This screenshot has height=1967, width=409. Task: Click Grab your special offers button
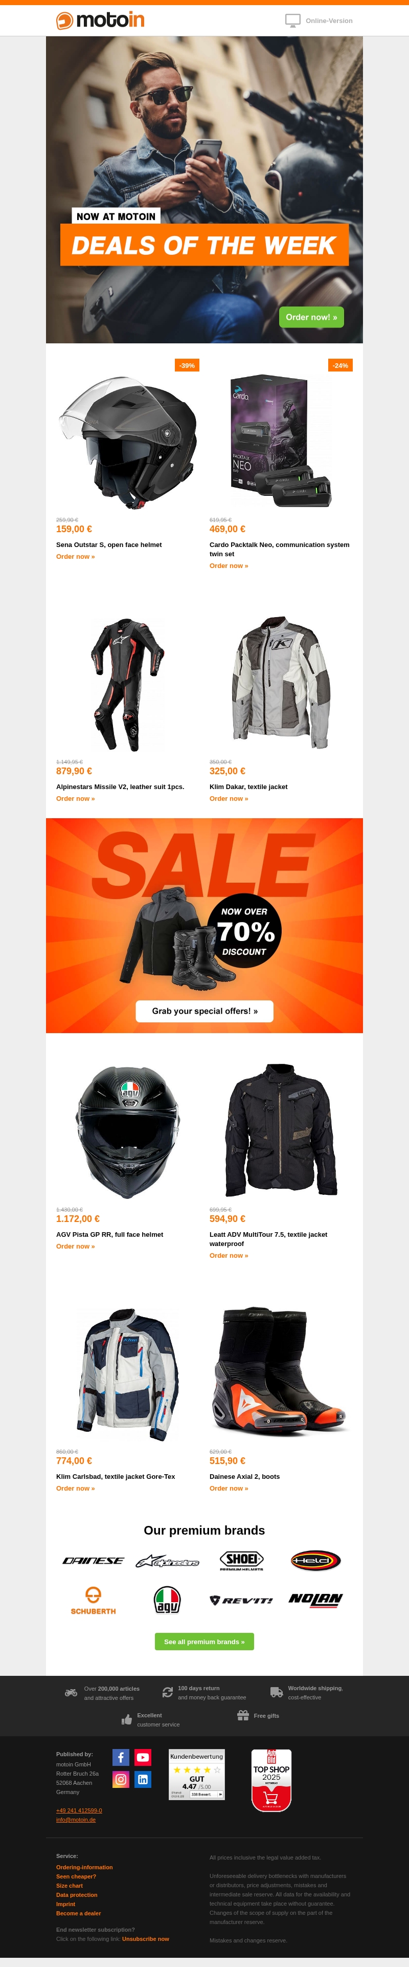[204, 1011]
